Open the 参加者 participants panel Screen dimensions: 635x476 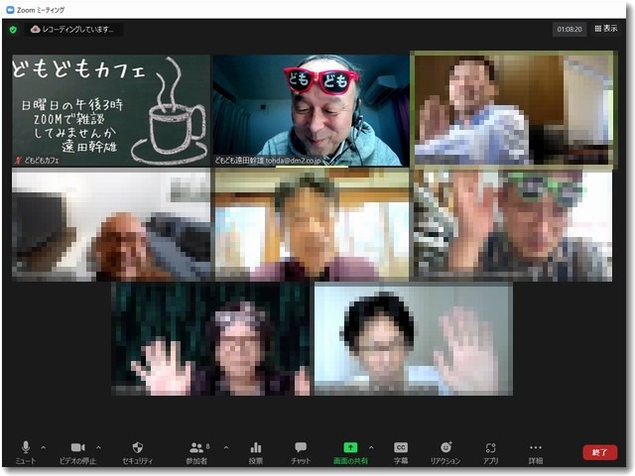pyautogui.click(x=196, y=452)
